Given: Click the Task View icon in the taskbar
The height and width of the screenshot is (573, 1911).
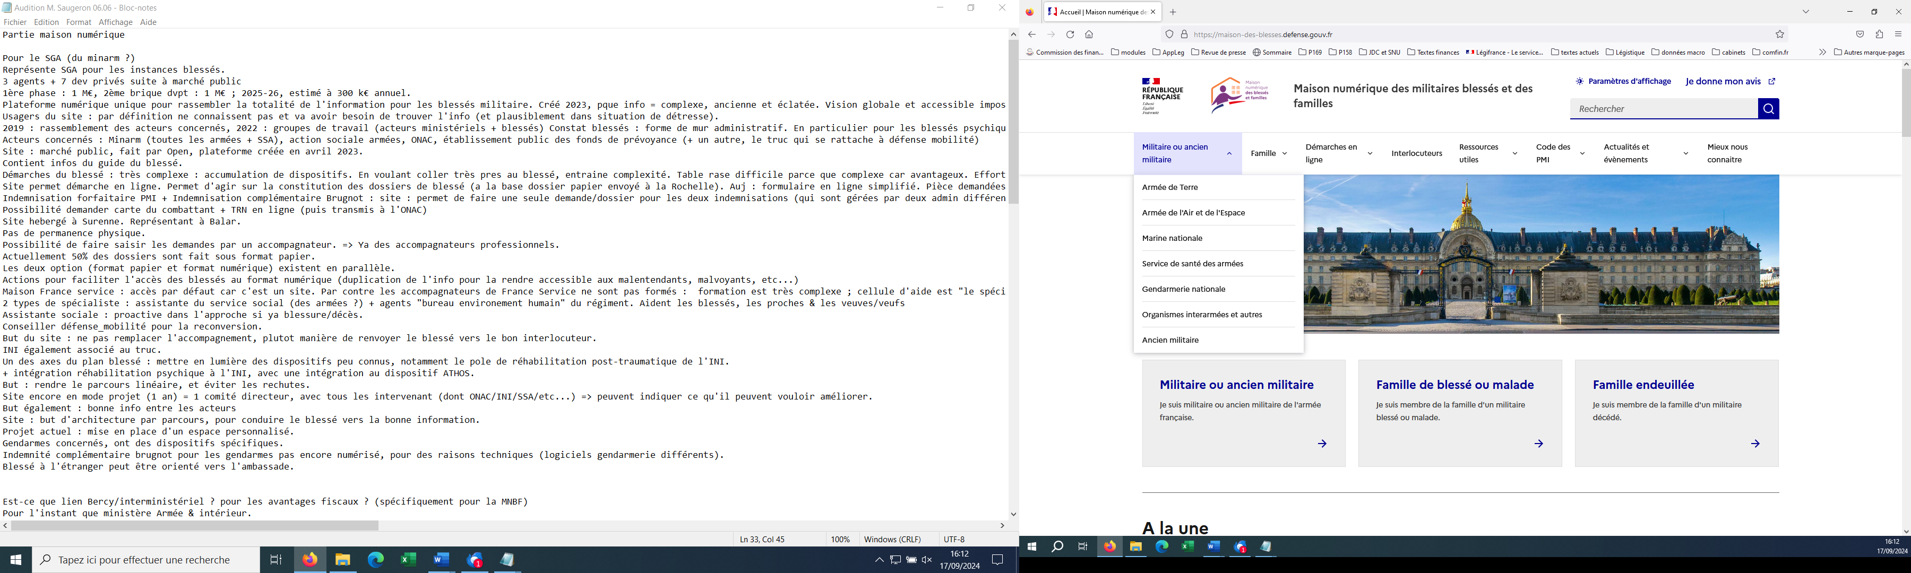Looking at the screenshot, I should 276,560.
